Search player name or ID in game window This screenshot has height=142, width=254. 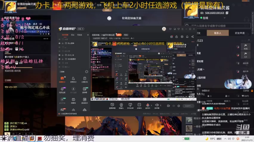[x=217, y=26]
